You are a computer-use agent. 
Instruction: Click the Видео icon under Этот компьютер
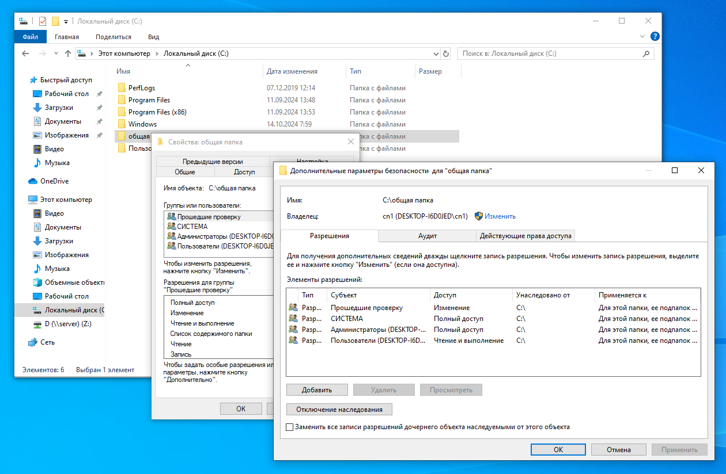click(x=37, y=213)
